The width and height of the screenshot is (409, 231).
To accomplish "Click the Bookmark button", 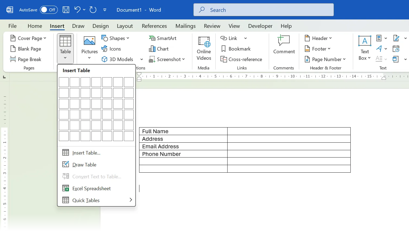I will pos(236,49).
